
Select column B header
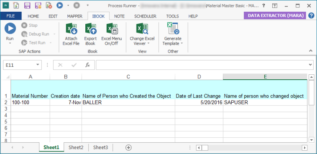(x=66, y=77)
